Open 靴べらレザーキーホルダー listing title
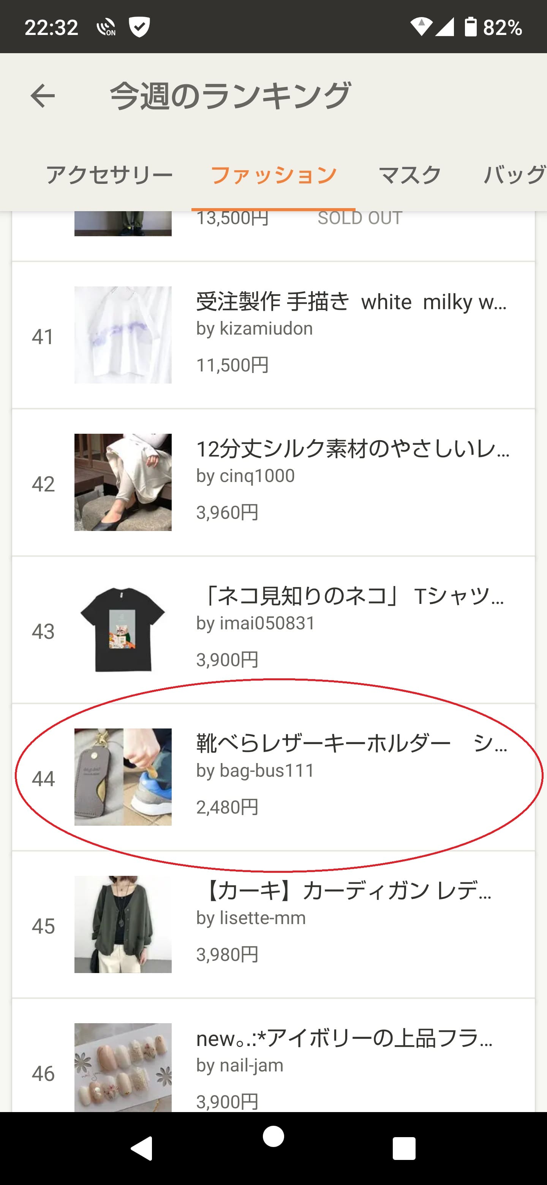The height and width of the screenshot is (1185, 547). click(x=352, y=744)
